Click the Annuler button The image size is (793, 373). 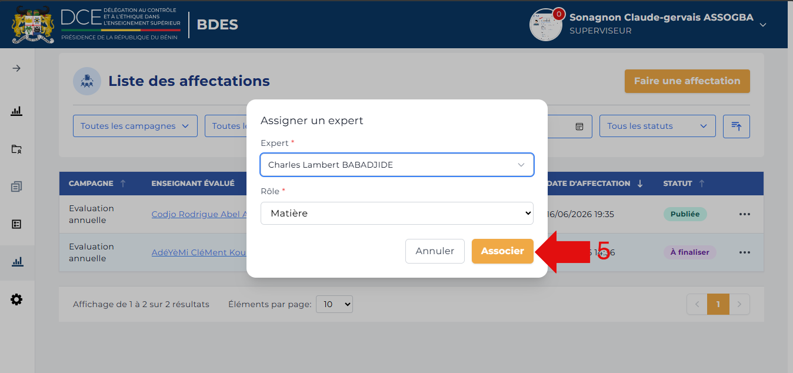coord(435,251)
